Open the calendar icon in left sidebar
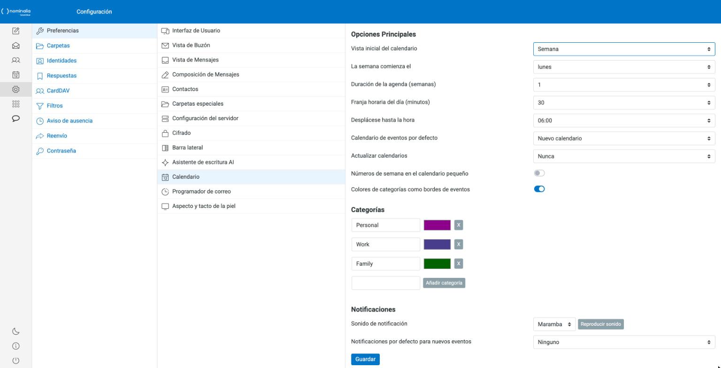This screenshot has width=721, height=368. pos(15,75)
